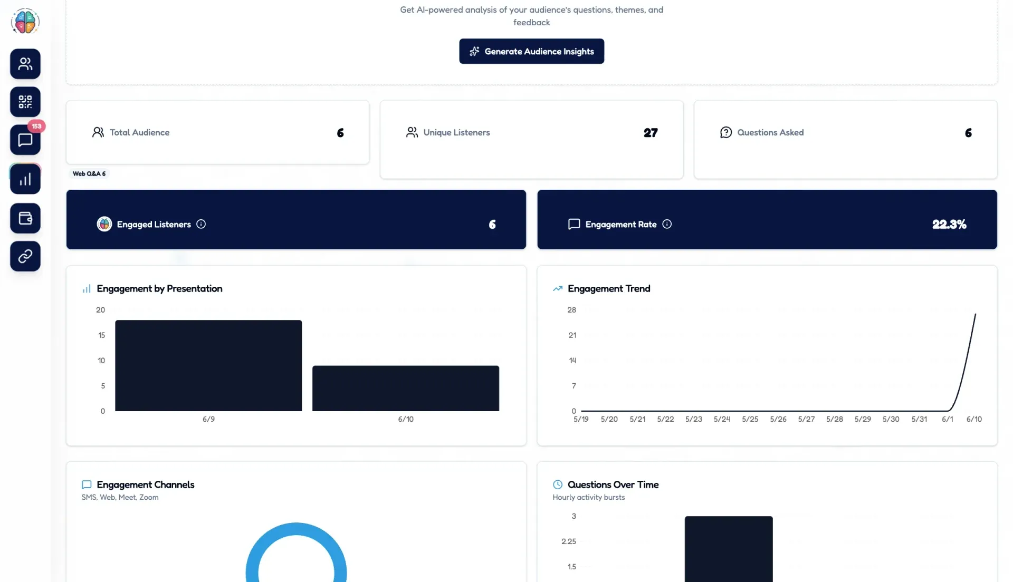Click the Engaged Listeners brain logo icon
The height and width of the screenshot is (582, 1013).
(104, 224)
